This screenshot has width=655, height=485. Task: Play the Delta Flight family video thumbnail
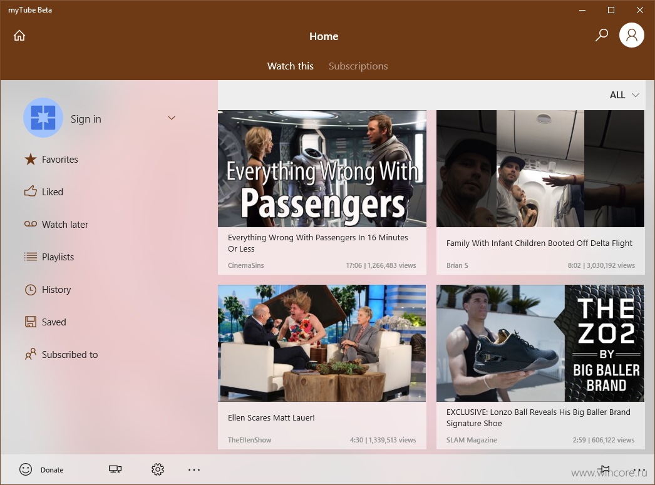tap(540, 168)
